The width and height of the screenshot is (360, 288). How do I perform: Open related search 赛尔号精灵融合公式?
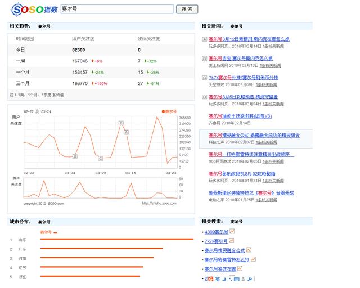[x=225, y=250]
